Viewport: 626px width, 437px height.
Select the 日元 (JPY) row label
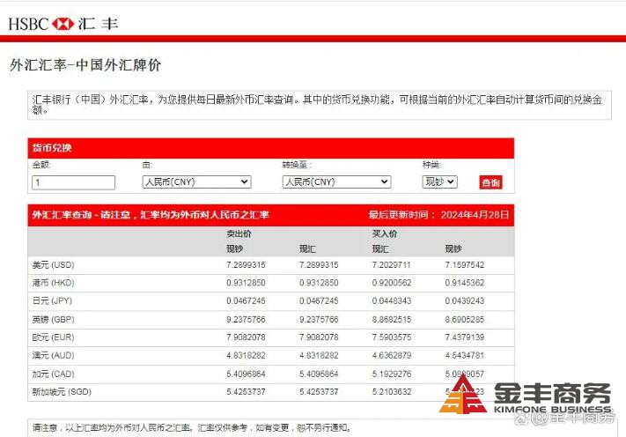pyautogui.click(x=52, y=300)
